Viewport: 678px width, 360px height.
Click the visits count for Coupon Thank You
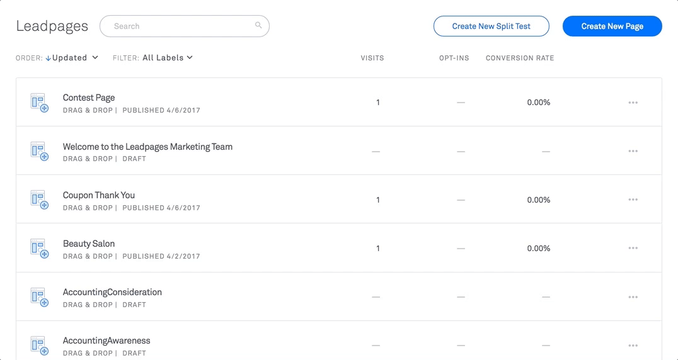coord(378,200)
